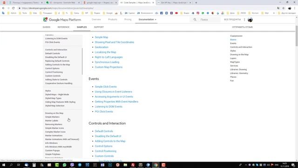Open Task View on the taskbar
This screenshot has width=298, height=168.
(19, 165)
